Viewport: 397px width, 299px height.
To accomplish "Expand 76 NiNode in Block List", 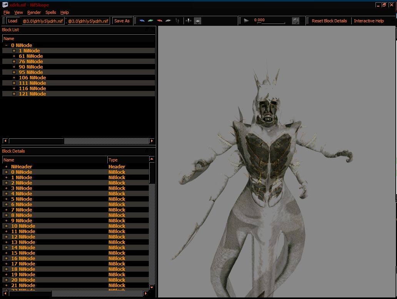I will pos(14,61).
